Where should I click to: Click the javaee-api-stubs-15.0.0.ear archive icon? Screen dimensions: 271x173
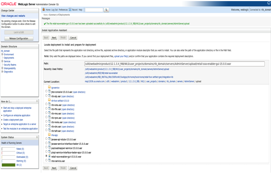click(49, 139)
